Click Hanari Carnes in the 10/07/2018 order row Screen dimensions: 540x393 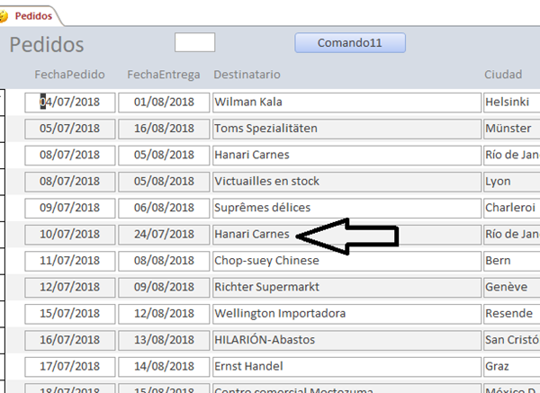[346, 235]
